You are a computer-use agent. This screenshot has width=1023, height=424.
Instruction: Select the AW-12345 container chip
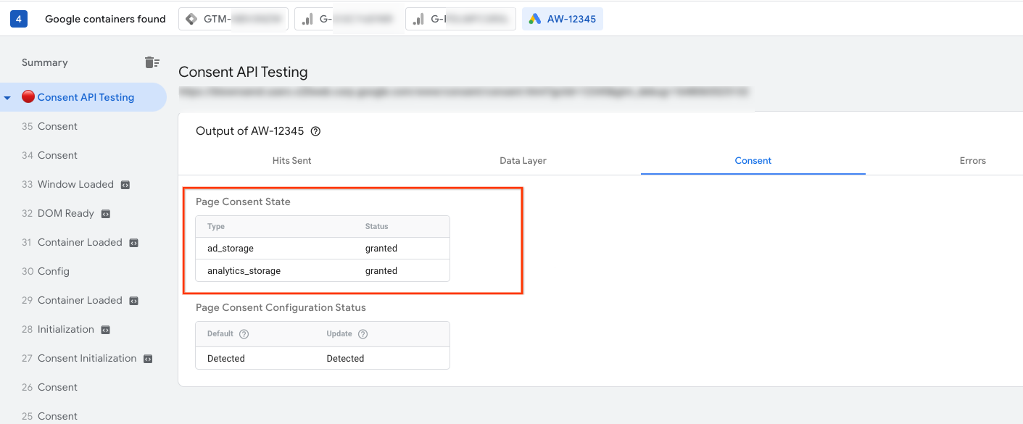(563, 19)
